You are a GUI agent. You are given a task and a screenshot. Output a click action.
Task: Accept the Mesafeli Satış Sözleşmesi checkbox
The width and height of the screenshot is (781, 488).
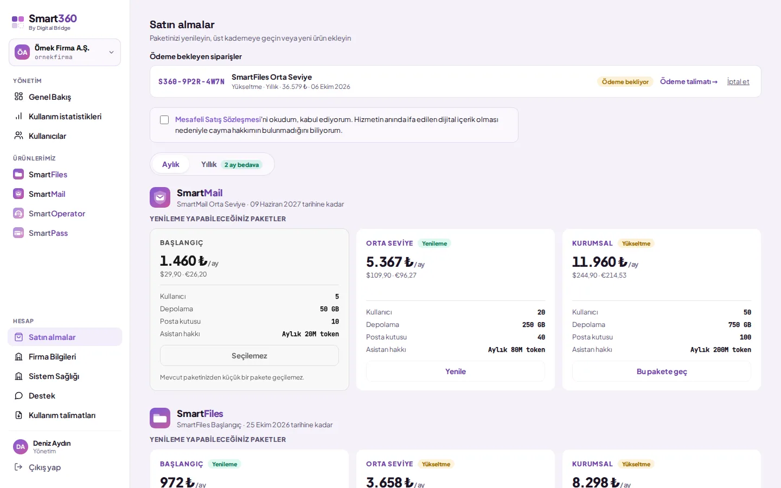pos(164,120)
